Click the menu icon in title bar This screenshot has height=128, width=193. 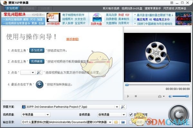[172, 3]
